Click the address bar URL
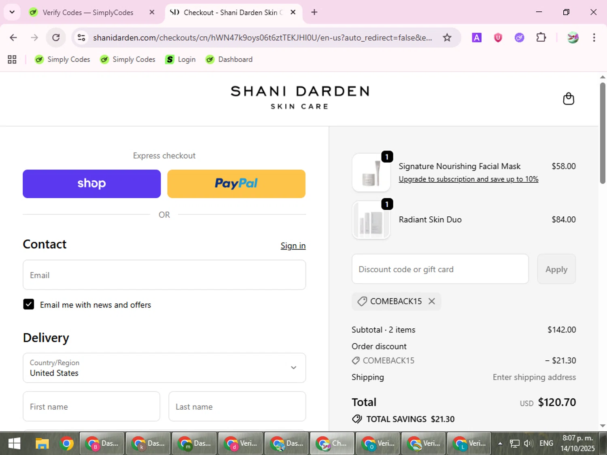This screenshot has width=607, height=455. [262, 38]
